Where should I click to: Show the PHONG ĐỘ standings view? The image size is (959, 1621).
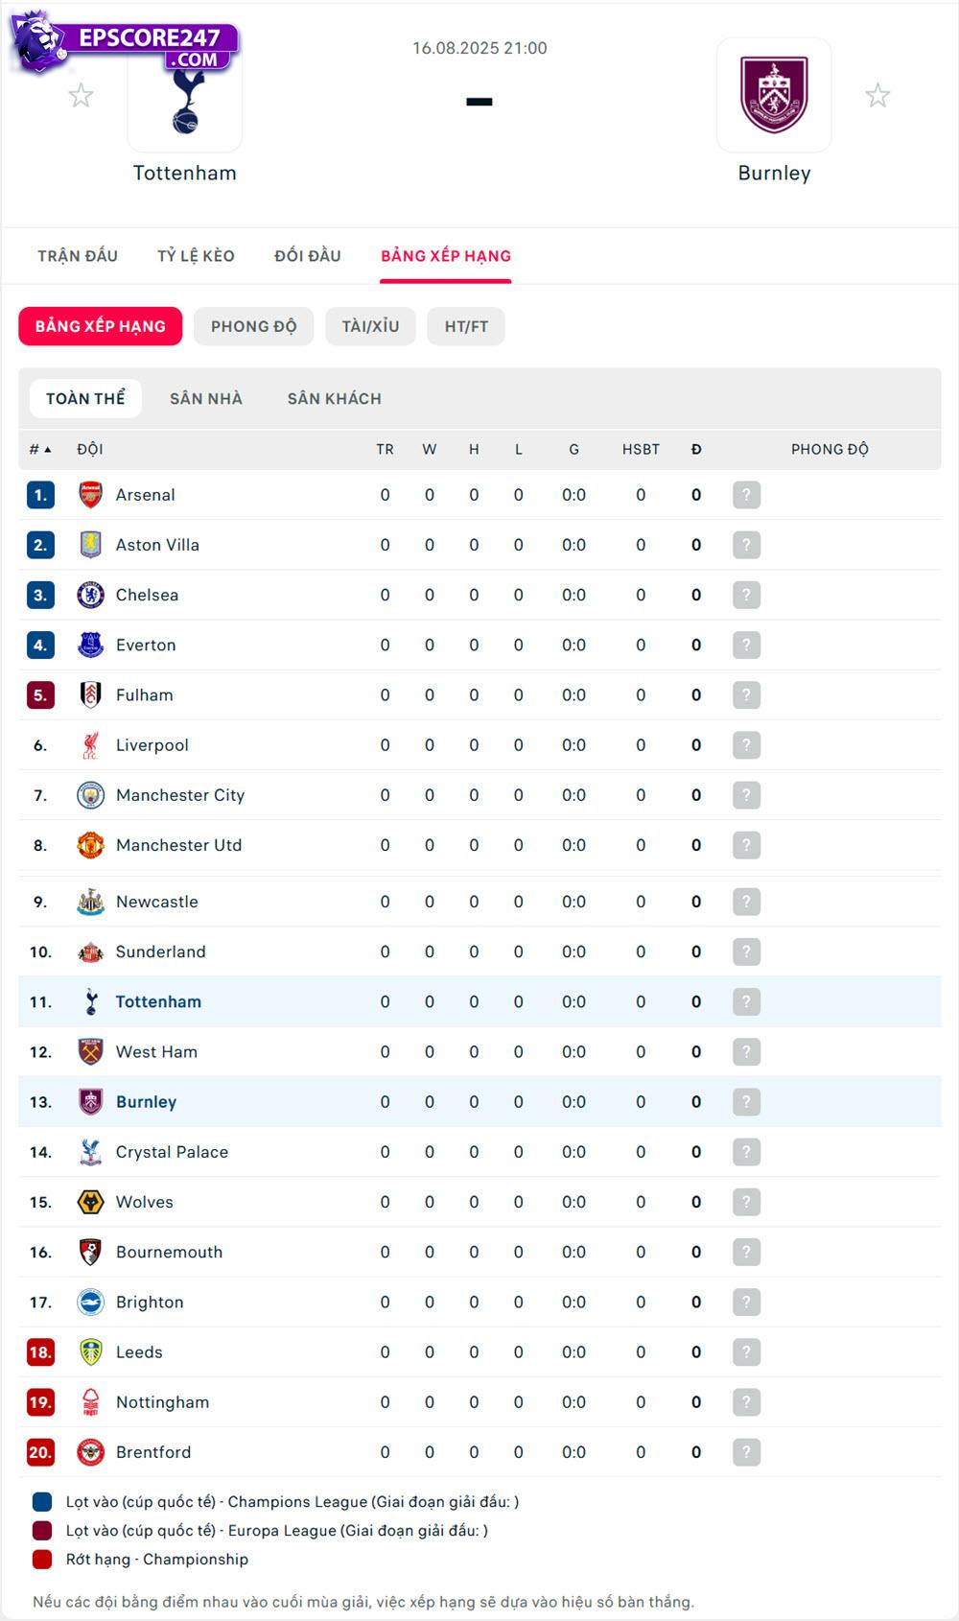[x=254, y=326]
